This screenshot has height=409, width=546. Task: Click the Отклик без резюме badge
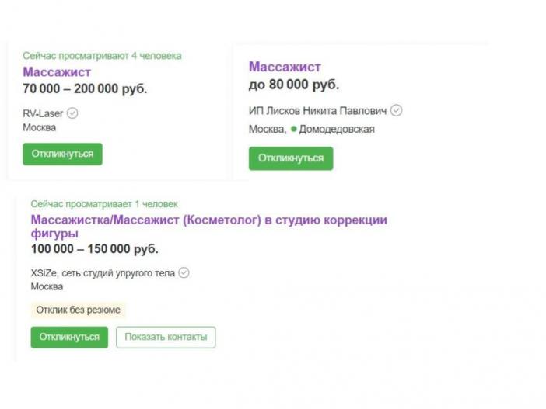tap(79, 310)
